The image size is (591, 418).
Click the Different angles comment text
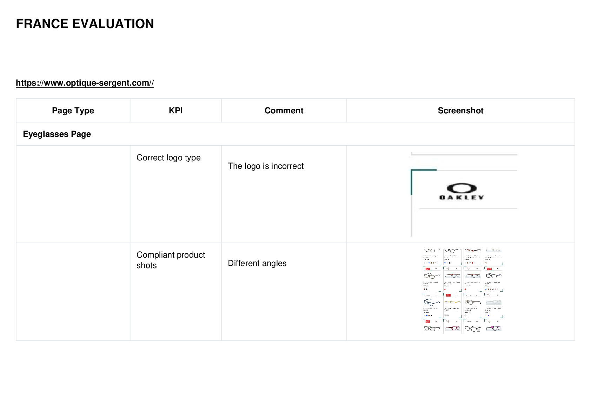pyautogui.click(x=257, y=263)
